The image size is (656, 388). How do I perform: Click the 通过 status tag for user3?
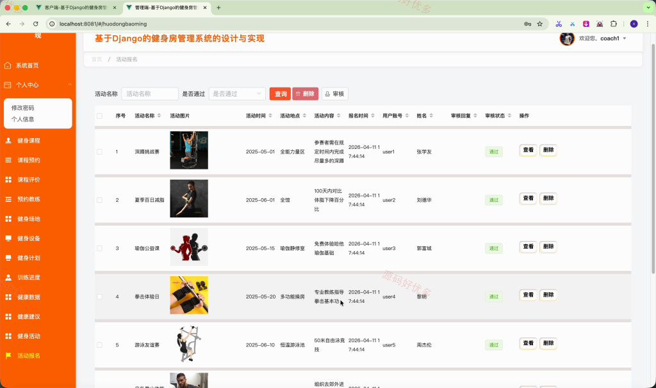click(494, 249)
